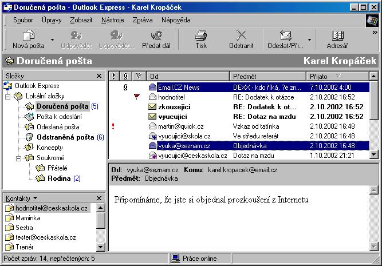Open the Kontakty dropdown menu
The height and width of the screenshot is (266, 382).
[36, 198]
